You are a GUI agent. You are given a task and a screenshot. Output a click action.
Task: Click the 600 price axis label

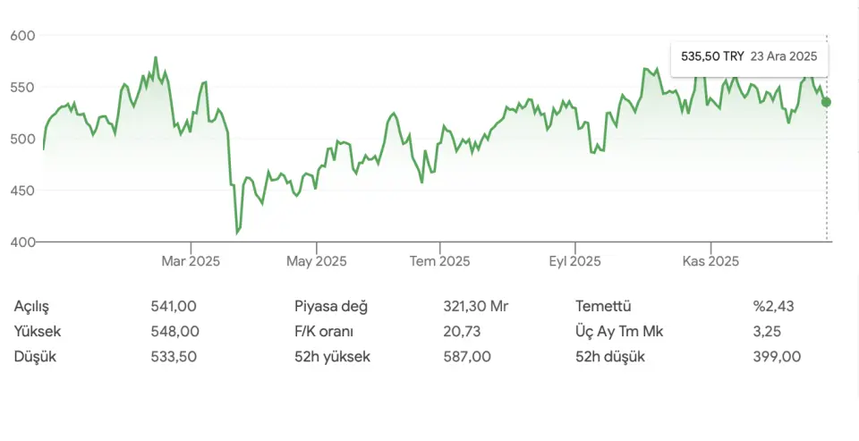click(22, 36)
